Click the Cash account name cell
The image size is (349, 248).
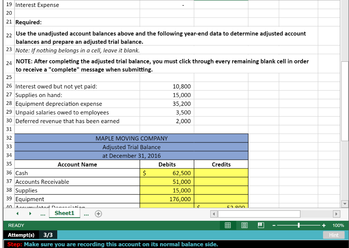77,173
